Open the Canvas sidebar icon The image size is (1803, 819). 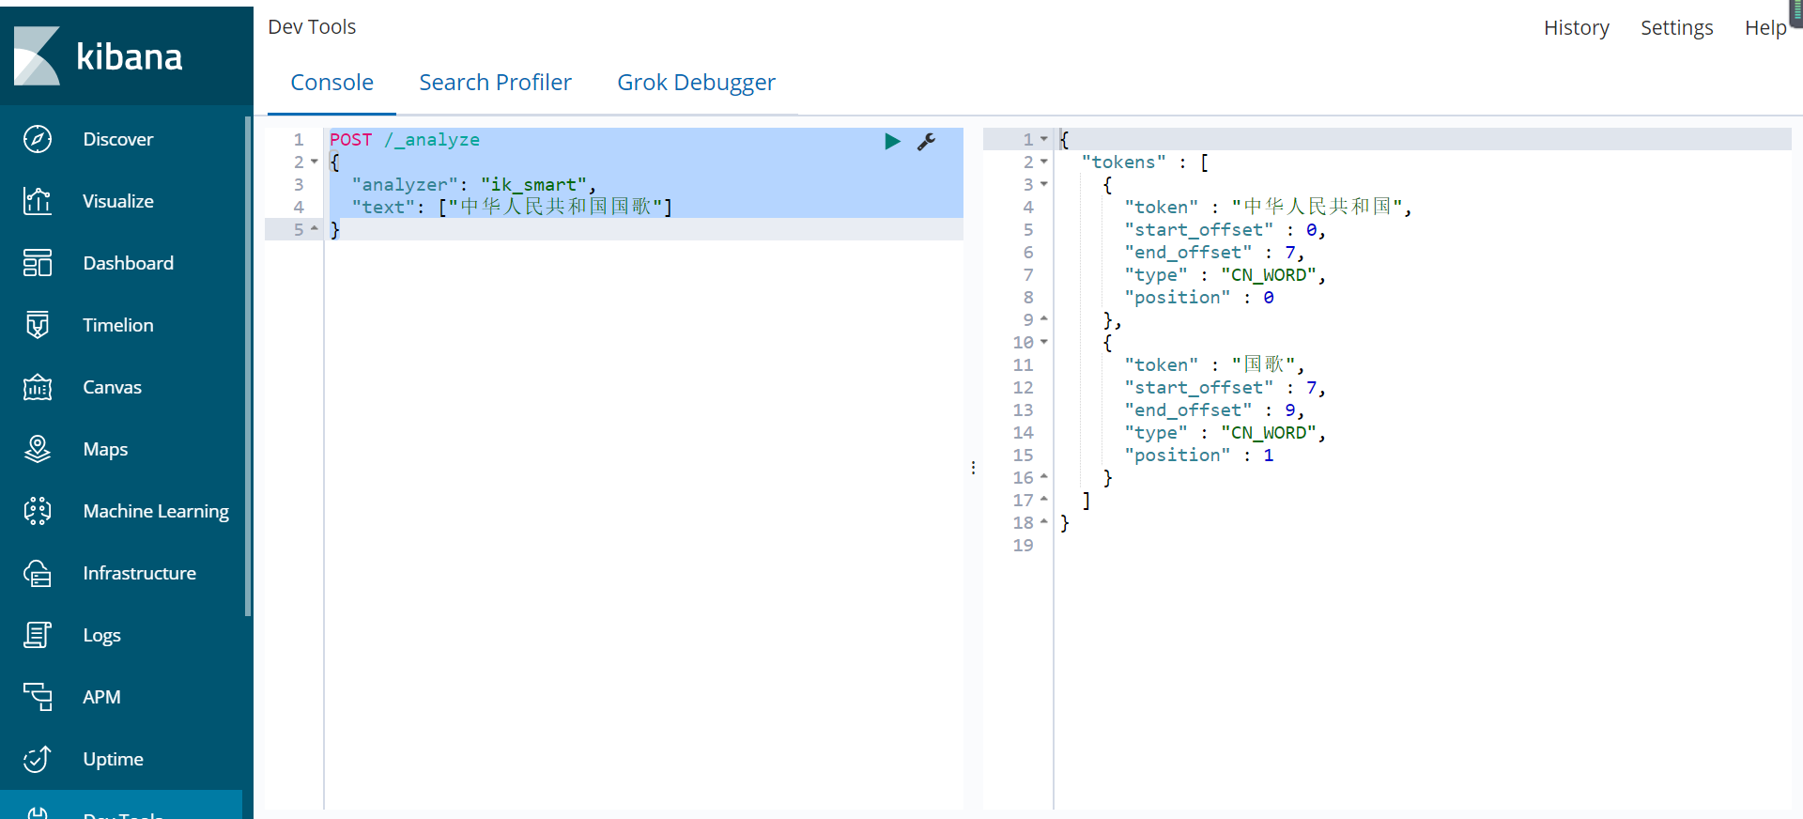(x=38, y=387)
